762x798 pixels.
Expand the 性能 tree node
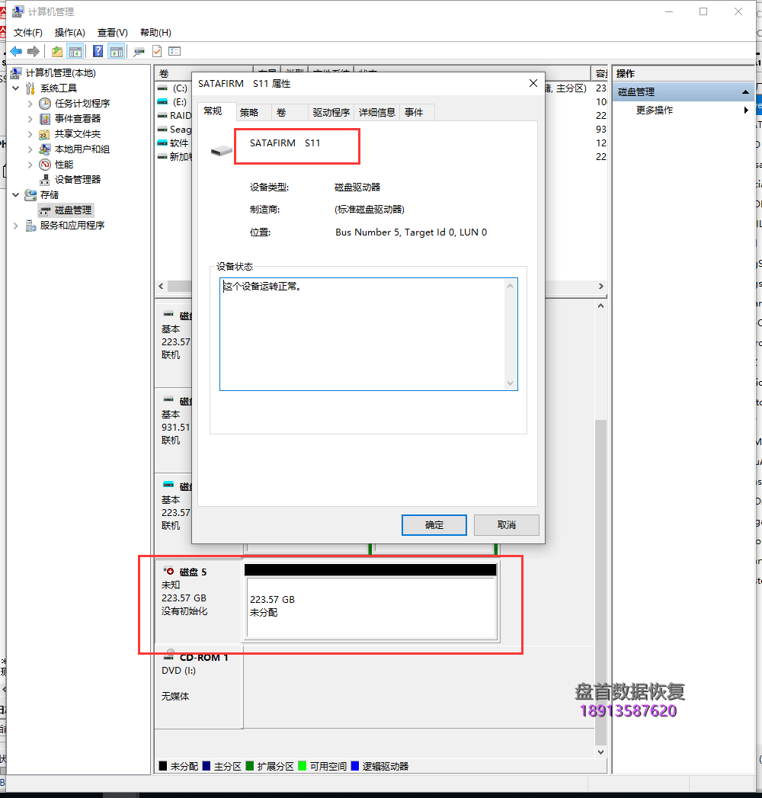[x=30, y=165]
